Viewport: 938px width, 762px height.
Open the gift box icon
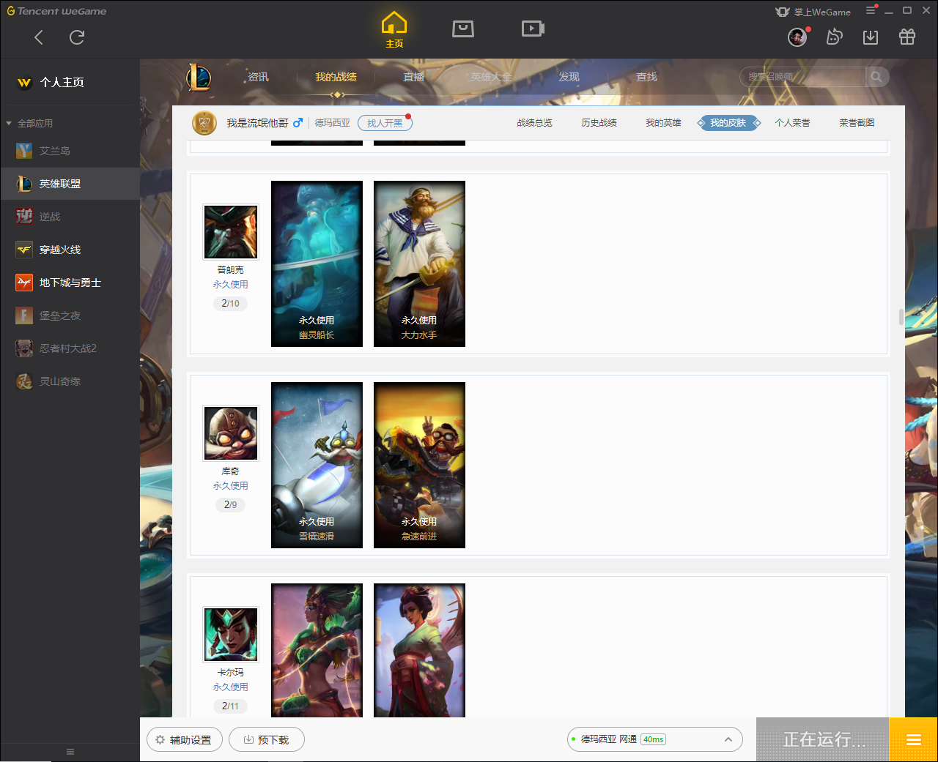(x=907, y=37)
